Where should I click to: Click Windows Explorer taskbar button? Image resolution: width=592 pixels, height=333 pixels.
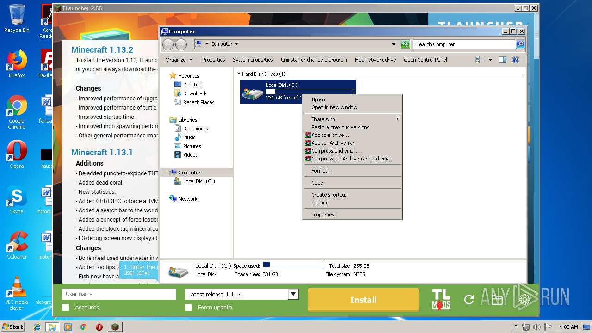[52, 327]
